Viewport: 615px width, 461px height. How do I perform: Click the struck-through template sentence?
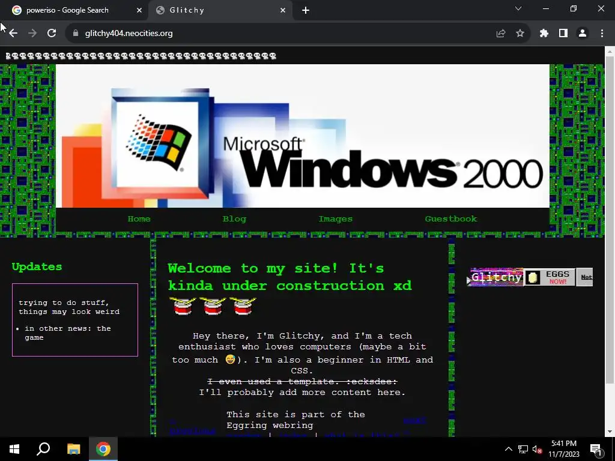pyautogui.click(x=302, y=381)
